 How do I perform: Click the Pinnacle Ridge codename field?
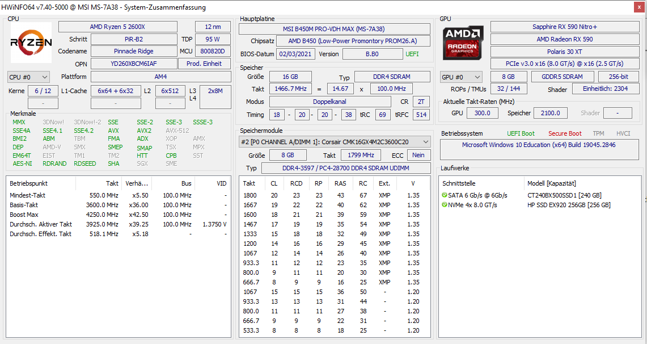click(x=134, y=51)
